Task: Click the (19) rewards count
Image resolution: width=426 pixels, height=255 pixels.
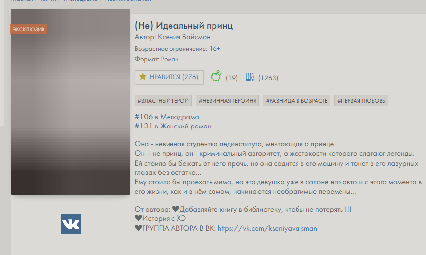Action: click(232, 78)
